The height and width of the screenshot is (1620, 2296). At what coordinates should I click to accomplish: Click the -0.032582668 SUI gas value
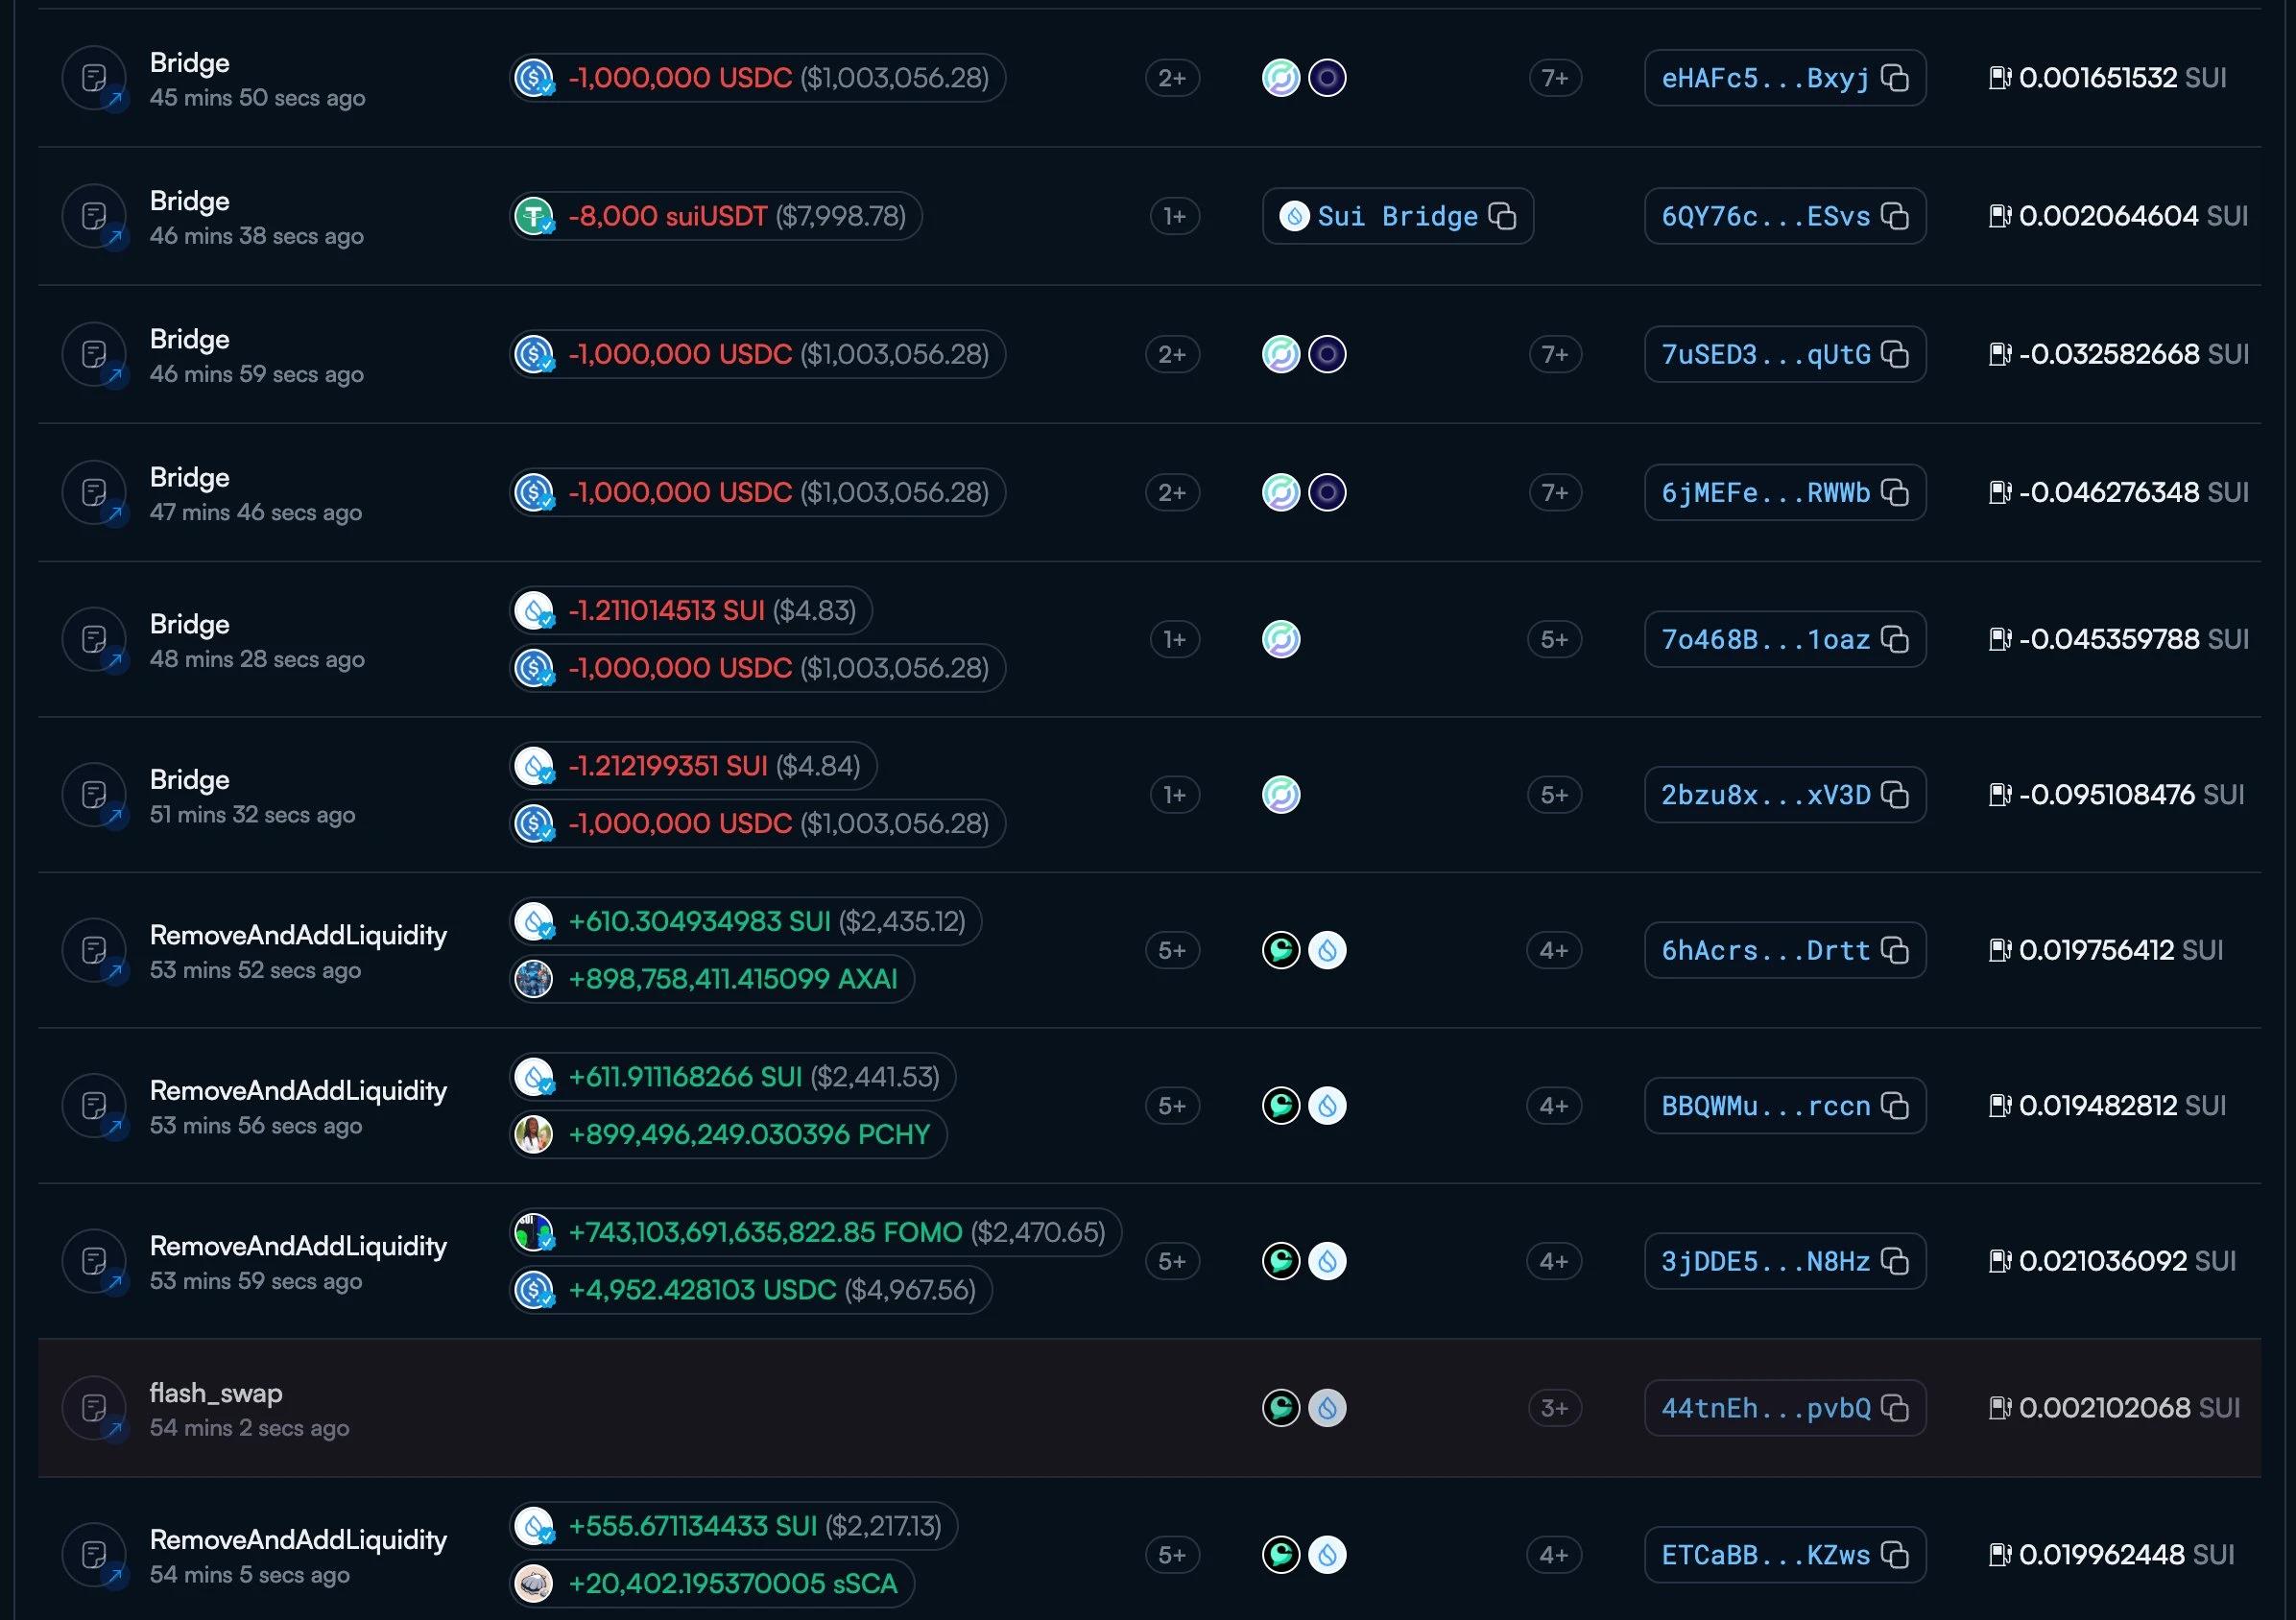[x=2134, y=354]
